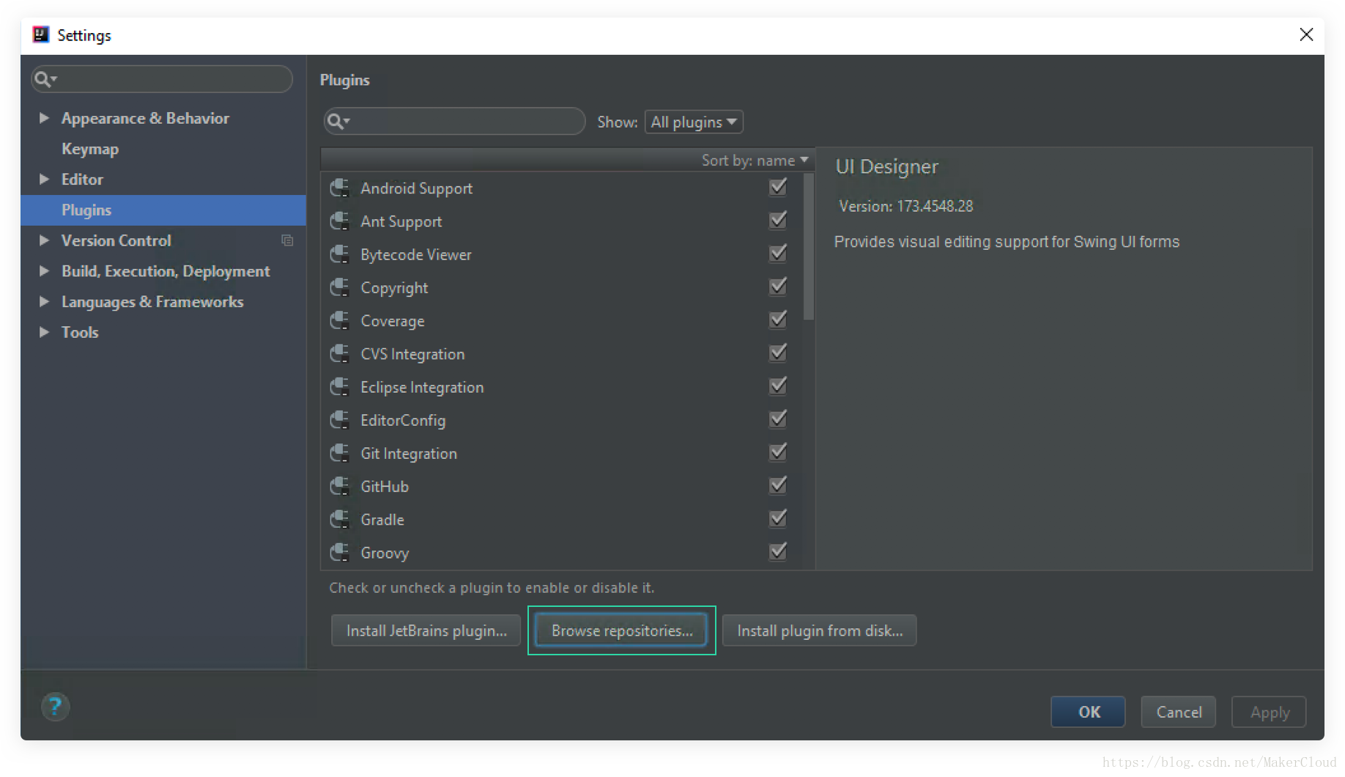Click the Git Integration plugin icon

[339, 453]
